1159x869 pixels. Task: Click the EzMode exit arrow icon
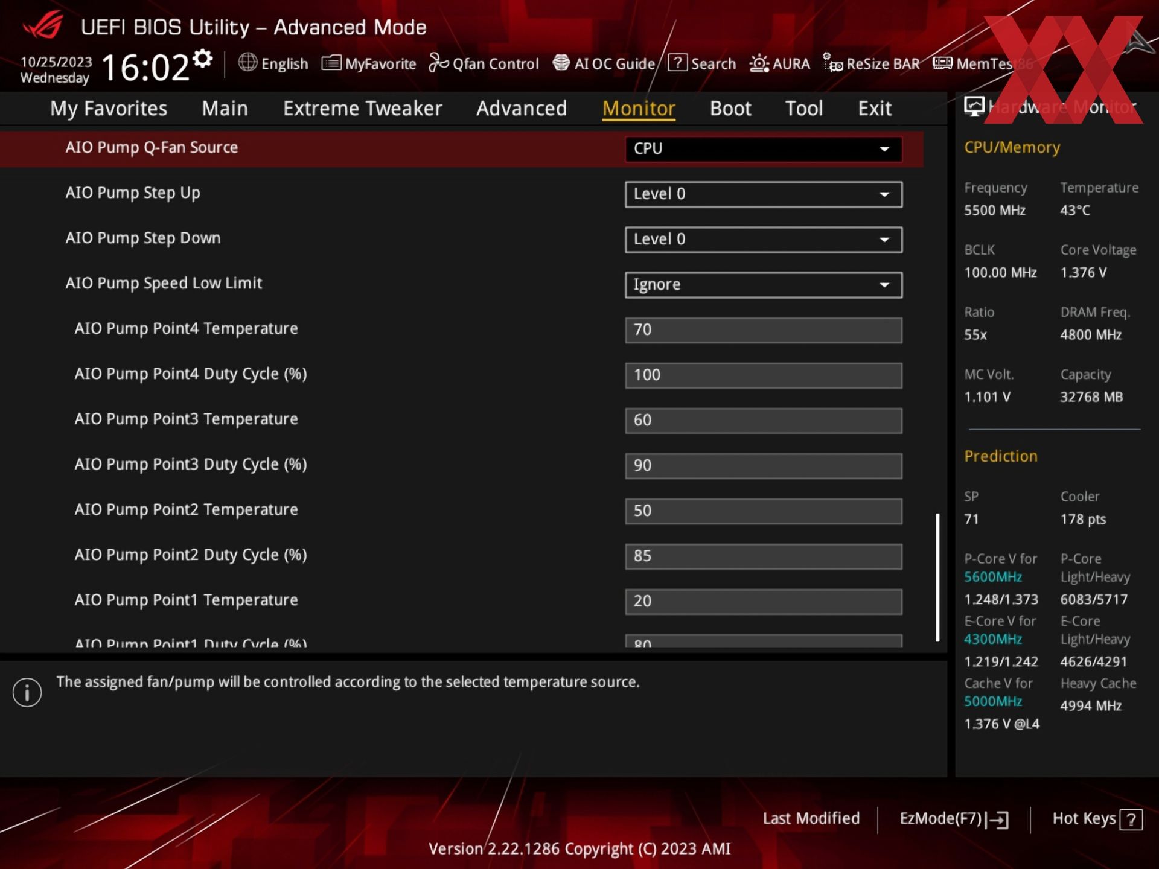[x=997, y=820]
